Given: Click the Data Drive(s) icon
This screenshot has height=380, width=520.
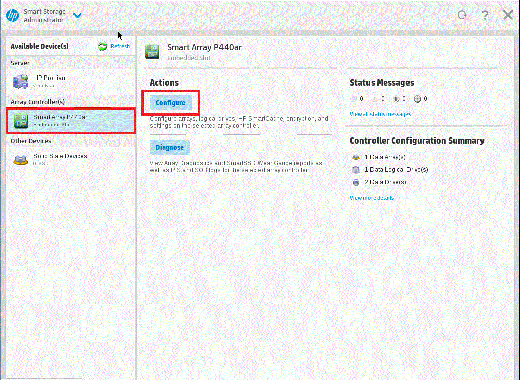Looking at the screenshot, I should (356, 182).
